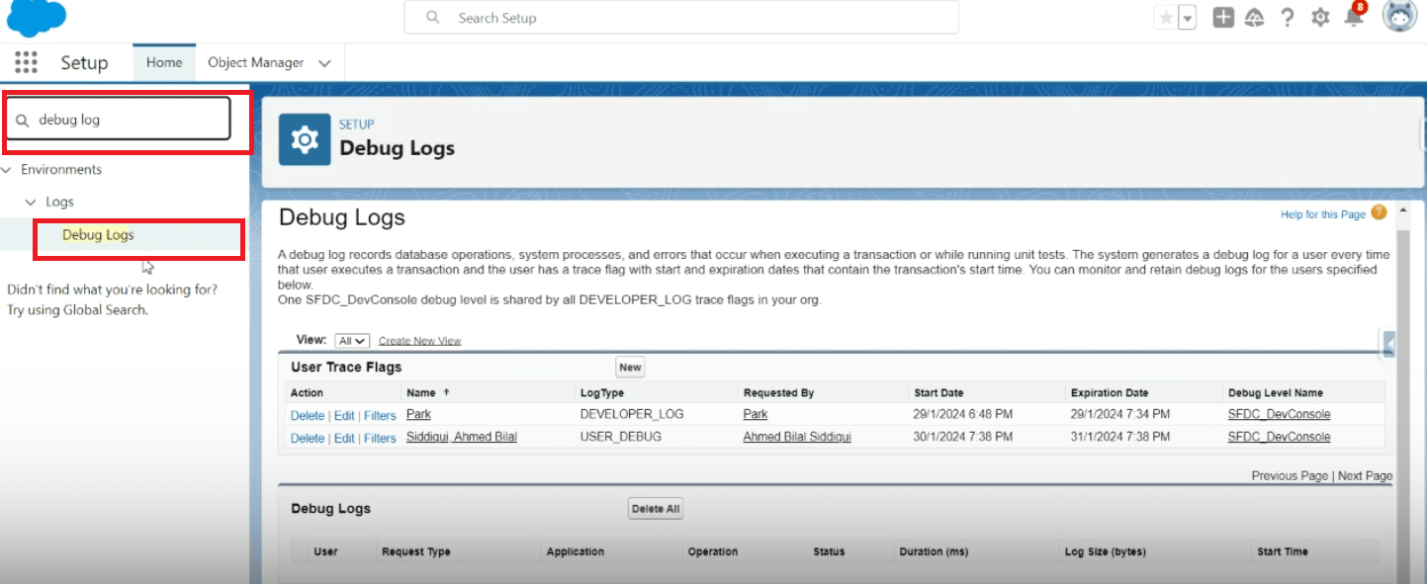Click the orange help question icon
The width and height of the screenshot is (1427, 584).
pyautogui.click(x=1379, y=212)
